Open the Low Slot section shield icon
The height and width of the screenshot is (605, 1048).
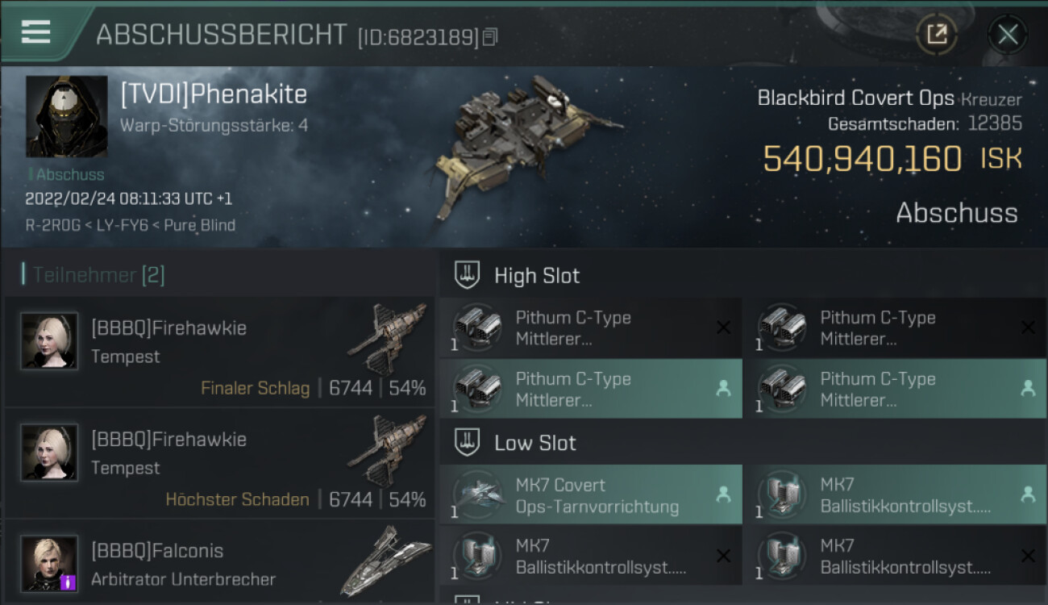pyautogui.click(x=467, y=442)
